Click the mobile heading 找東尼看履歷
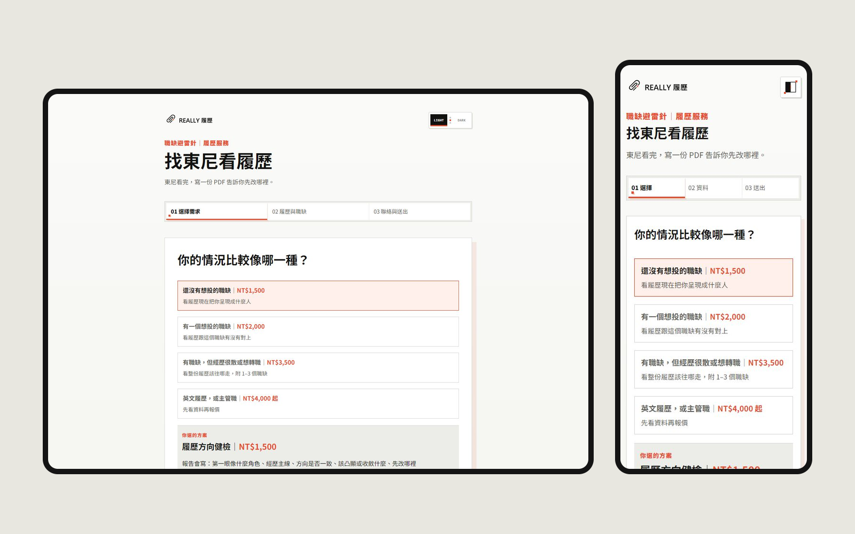The image size is (855, 534). click(667, 133)
